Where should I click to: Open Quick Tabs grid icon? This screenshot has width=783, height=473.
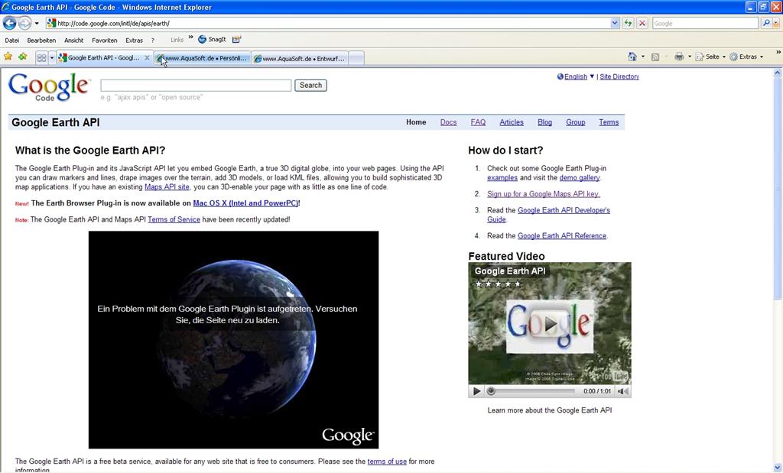(x=41, y=58)
